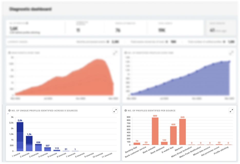This screenshot has width=240, height=164.
Task: Click the "11 sources" axis label
Action: click(107, 155)
